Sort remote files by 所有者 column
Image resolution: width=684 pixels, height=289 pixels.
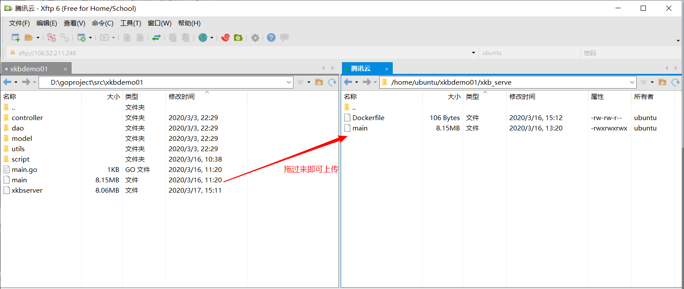tap(653, 96)
